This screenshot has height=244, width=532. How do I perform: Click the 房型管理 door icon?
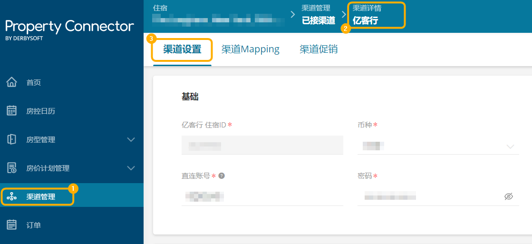pyautogui.click(x=11, y=139)
